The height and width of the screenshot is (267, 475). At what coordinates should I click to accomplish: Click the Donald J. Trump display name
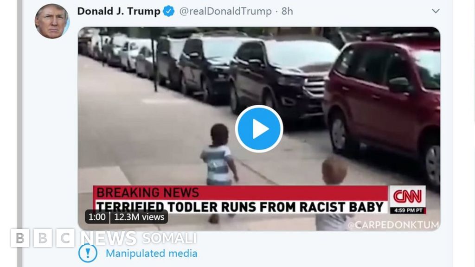click(x=119, y=11)
